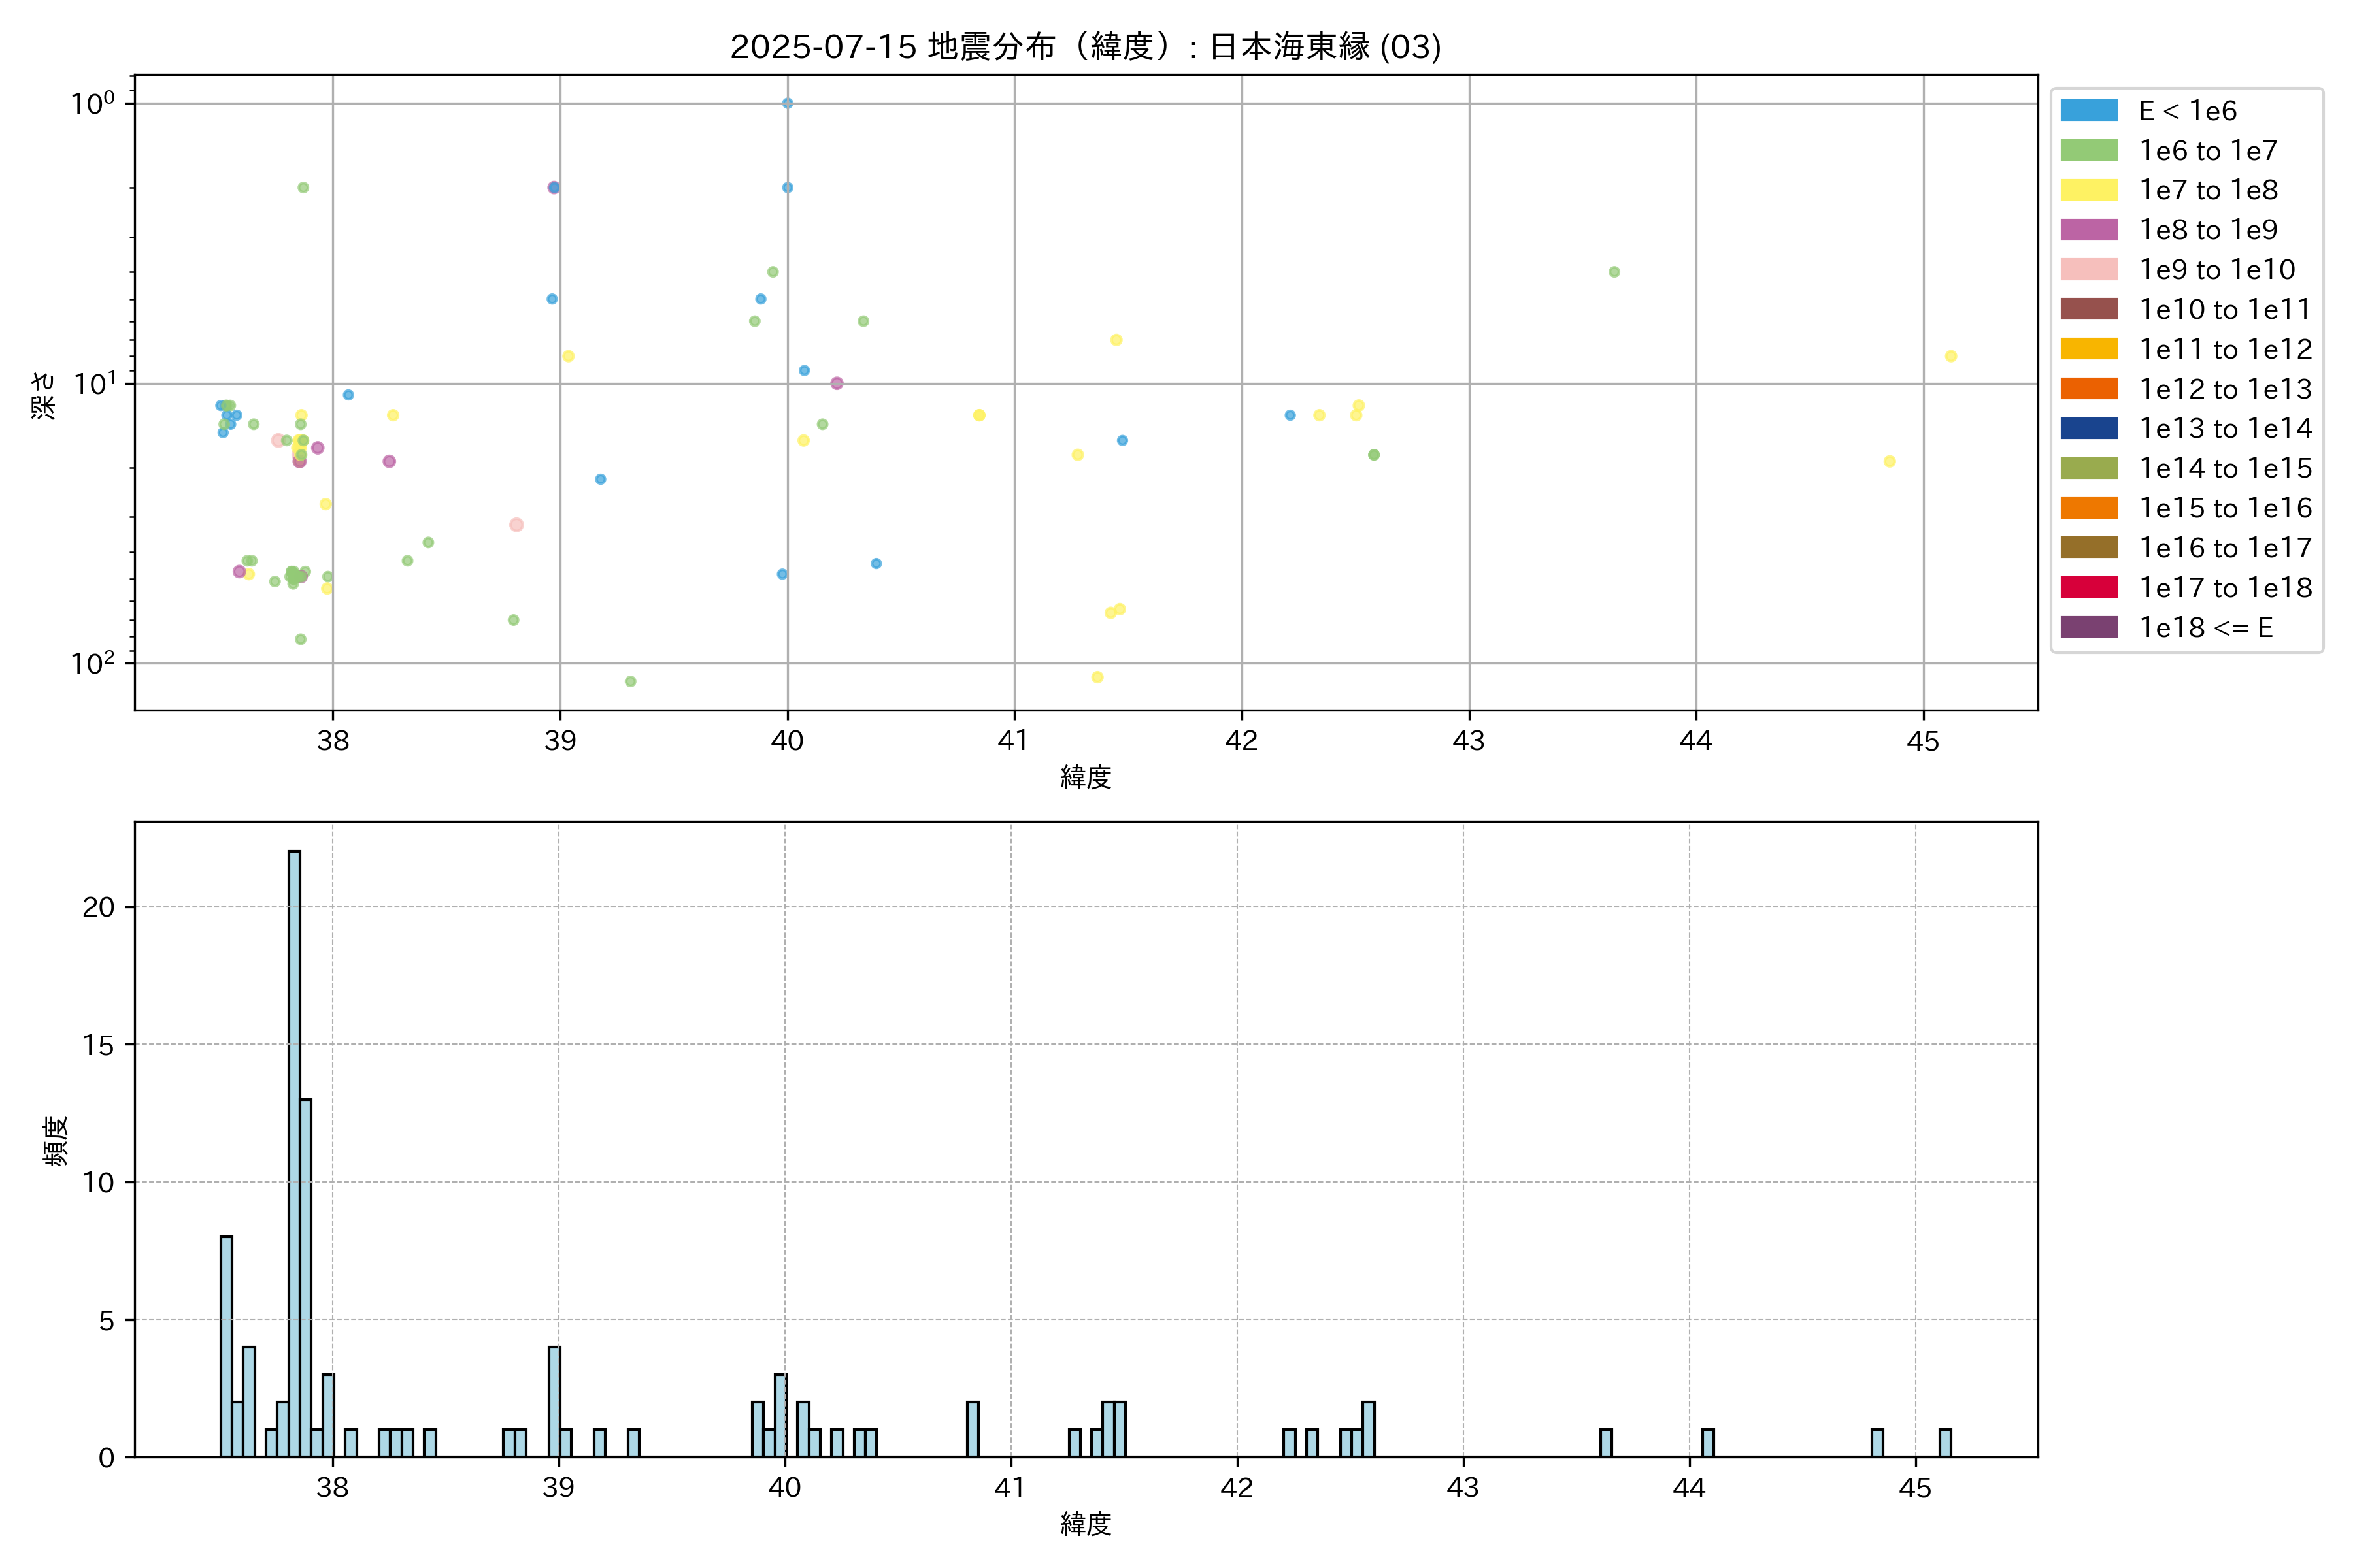The width and height of the screenshot is (2353, 1568).
Task: Click the red 1e17 to 1e18 legend swatch
Action: click(x=2088, y=587)
